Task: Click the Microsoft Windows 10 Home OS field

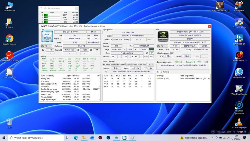Action: coord(183,67)
